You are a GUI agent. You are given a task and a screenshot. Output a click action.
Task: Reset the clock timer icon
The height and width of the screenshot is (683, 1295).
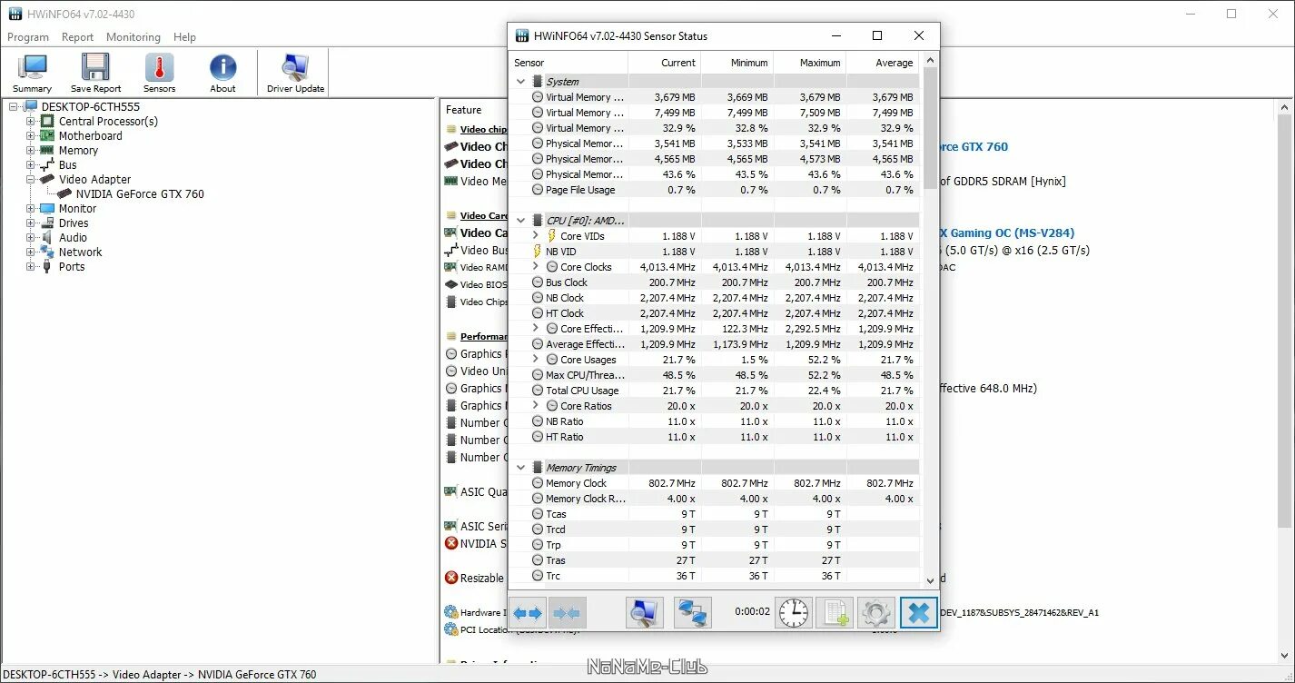[794, 613]
